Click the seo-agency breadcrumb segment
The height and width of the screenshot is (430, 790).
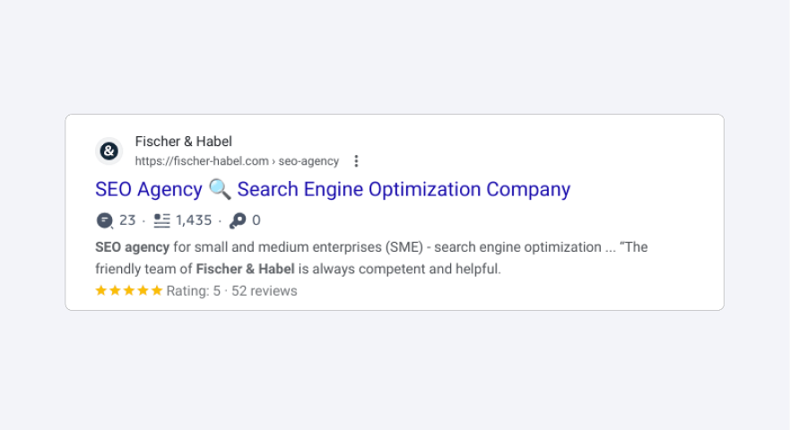click(308, 161)
